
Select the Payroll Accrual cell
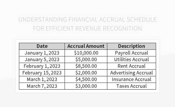(x=131, y=53)
